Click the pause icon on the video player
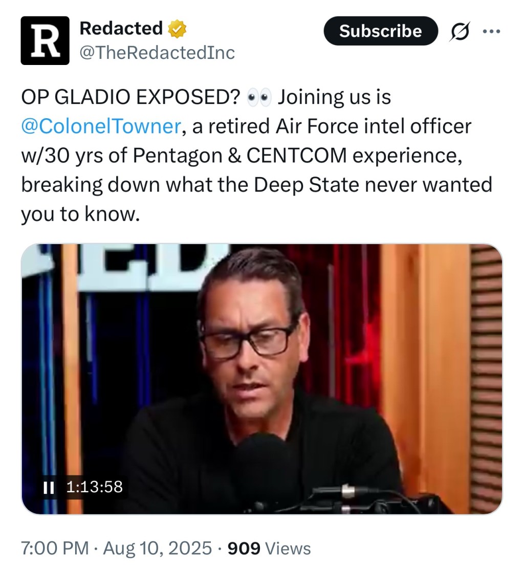Image resolution: width=524 pixels, height=567 pixels. coord(49,488)
